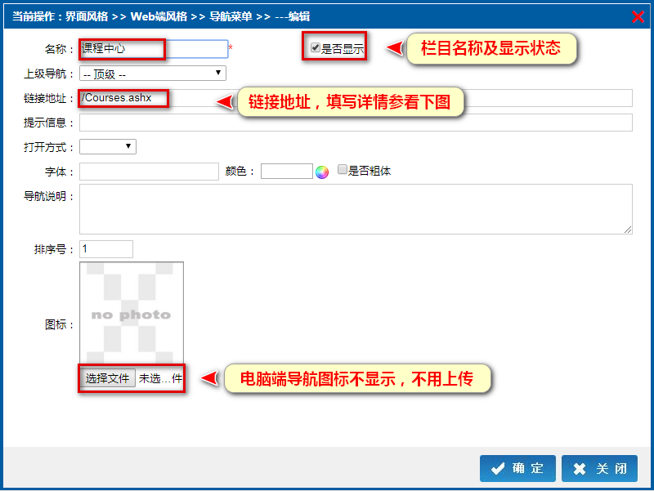Open the 上级导航 dropdown showing 顶级
The width and height of the screenshot is (654, 491).
click(x=153, y=74)
